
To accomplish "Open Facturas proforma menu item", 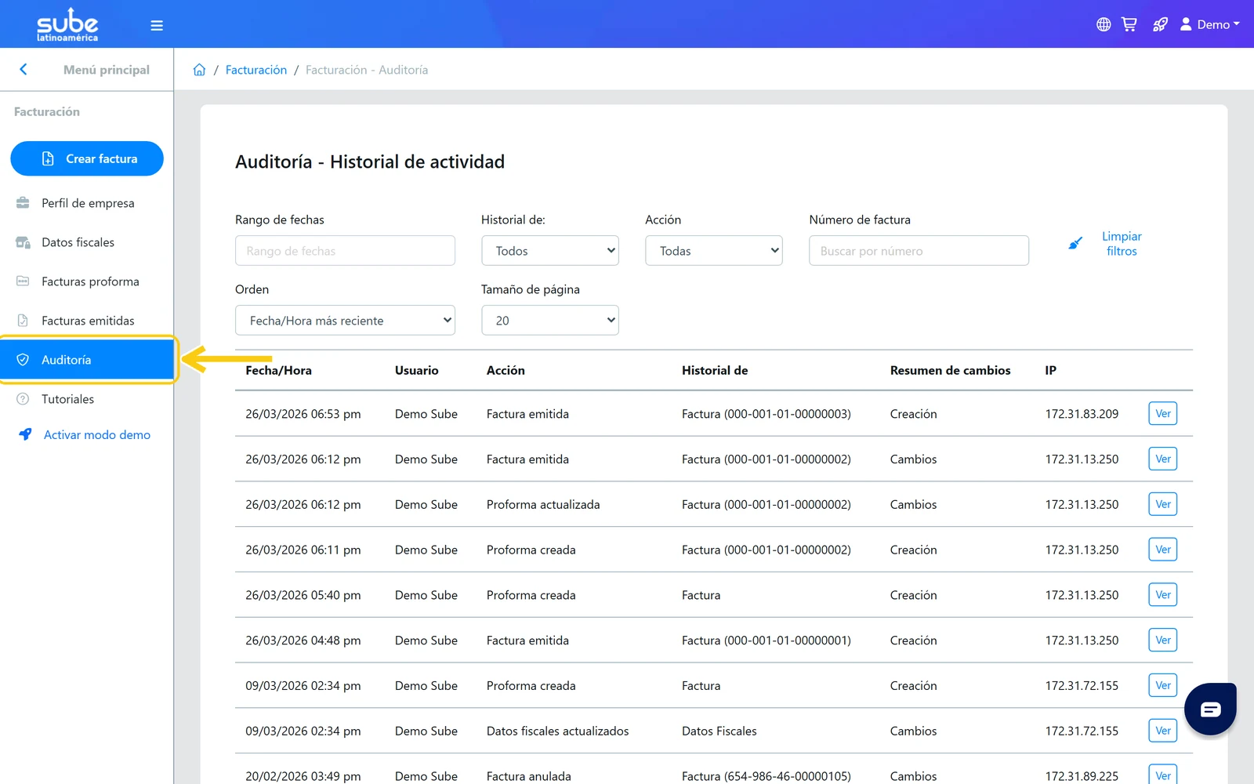I will point(87,281).
